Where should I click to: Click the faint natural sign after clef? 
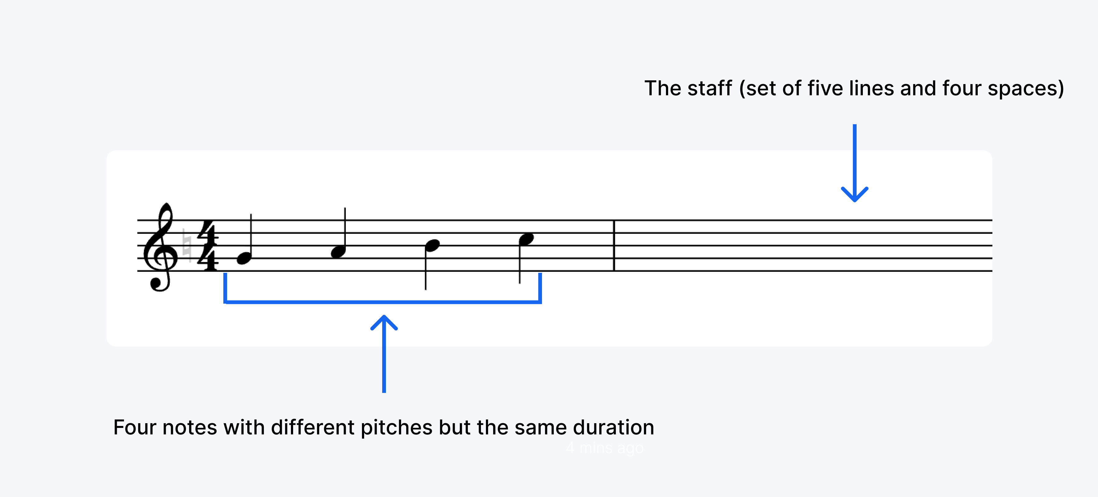(x=186, y=245)
